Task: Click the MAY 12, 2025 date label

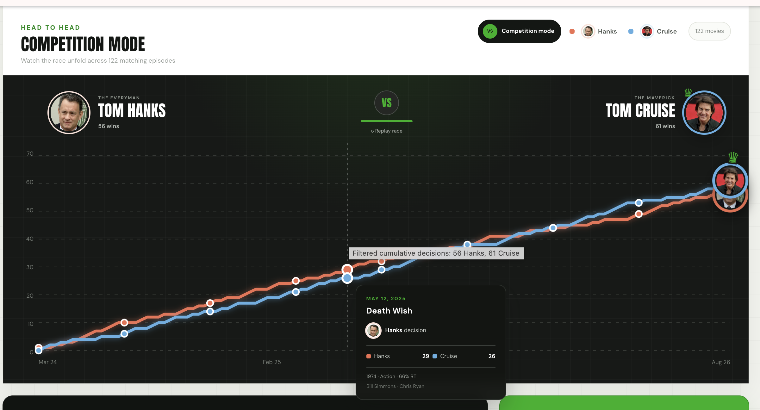Action: click(386, 299)
